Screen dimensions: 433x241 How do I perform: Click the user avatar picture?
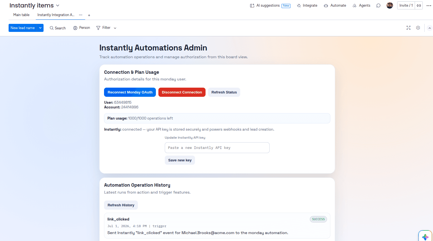click(390, 6)
